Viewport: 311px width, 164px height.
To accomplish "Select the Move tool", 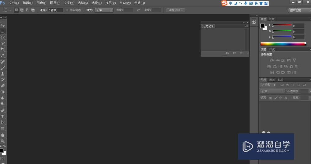I will 2,25.
